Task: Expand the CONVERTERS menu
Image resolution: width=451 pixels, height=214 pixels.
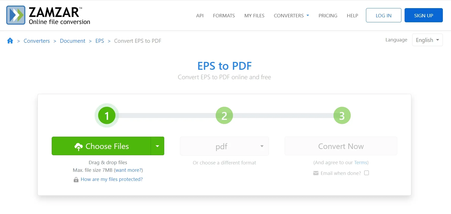Action: (x=291, y=15)
